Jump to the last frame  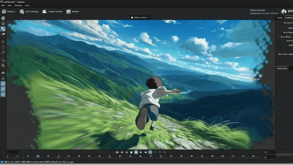tap(146, 152)
